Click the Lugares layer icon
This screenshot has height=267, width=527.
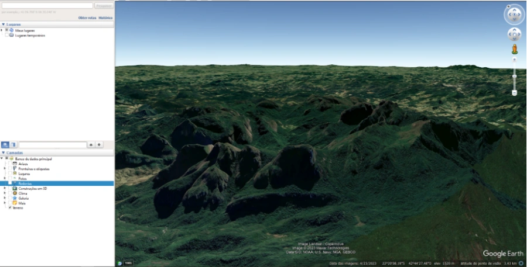click(15, 174)
